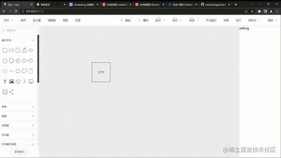Toggle 标尺 ruler in the toolbar
Viewport: 281px width, 158px height.
238,20
